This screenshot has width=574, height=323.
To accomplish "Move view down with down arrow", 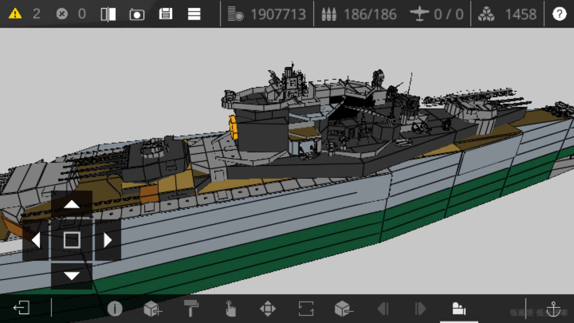I will click(x=72, y=276).
